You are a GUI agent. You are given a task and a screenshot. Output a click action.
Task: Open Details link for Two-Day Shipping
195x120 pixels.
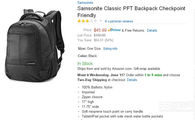(132, 80)
